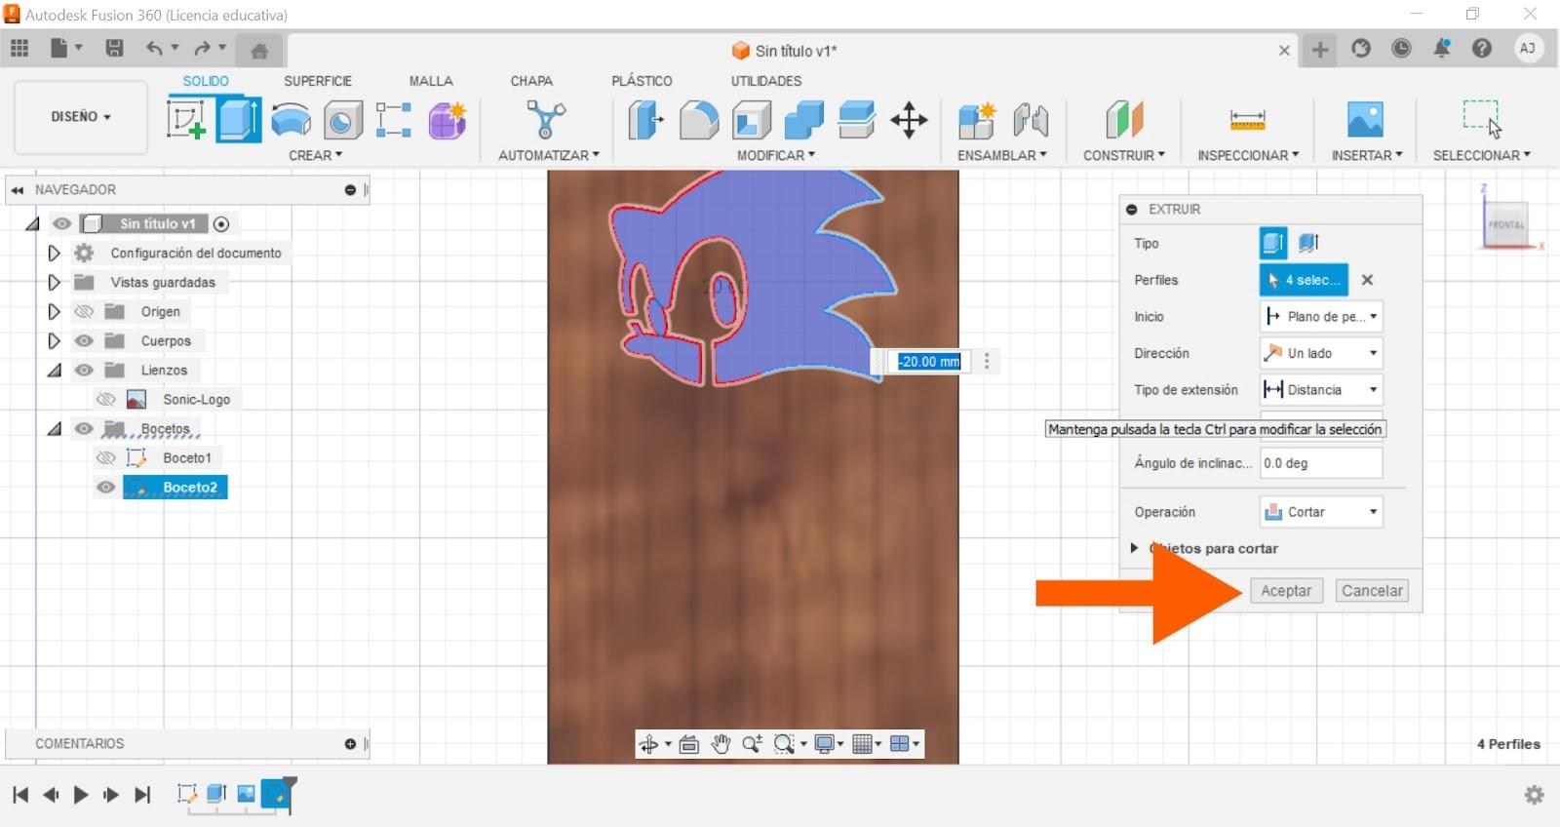Show the Sonic-Logo canvas
Viewport: 1560px width, 827px height.
click(106, 400)
